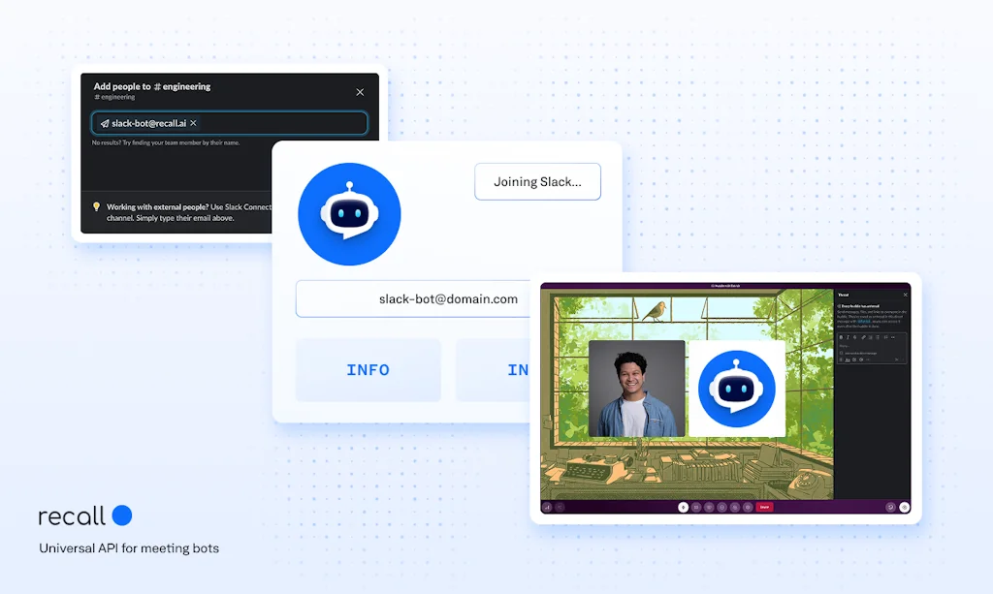Select the Thread panel header
Screen dimensions: 993x594
point(846,294)
